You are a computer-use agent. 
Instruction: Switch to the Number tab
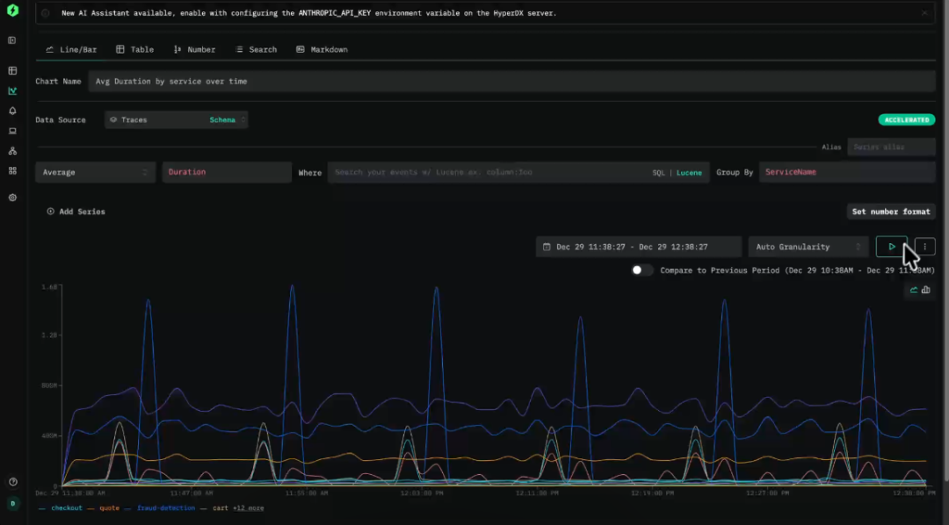[x=194, y=49]
